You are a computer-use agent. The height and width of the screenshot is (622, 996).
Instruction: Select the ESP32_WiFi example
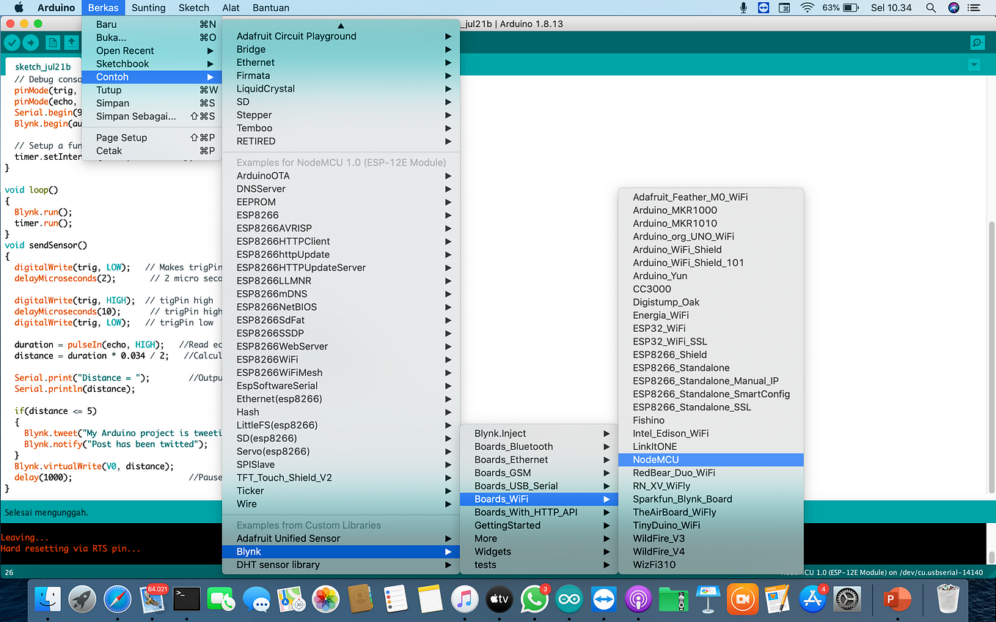[711, 328]
